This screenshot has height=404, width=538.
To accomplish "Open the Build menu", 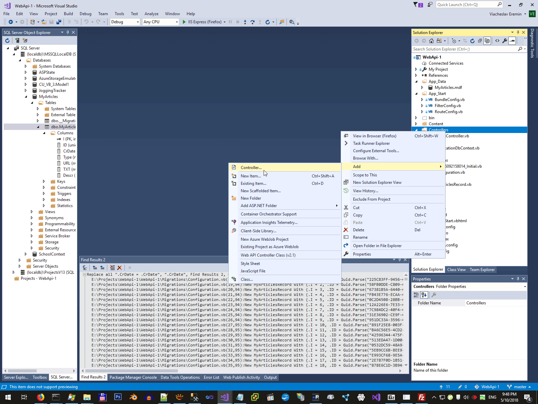I will [x=68, y=14].
